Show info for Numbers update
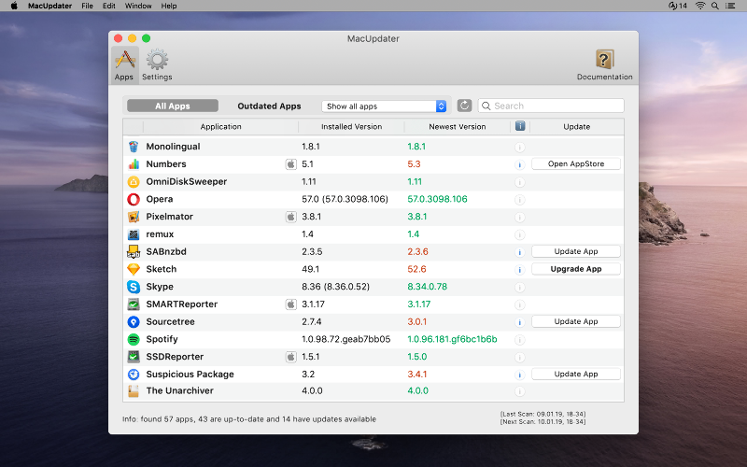The width and height of the screenshot is (747, 467). [520, 164]
